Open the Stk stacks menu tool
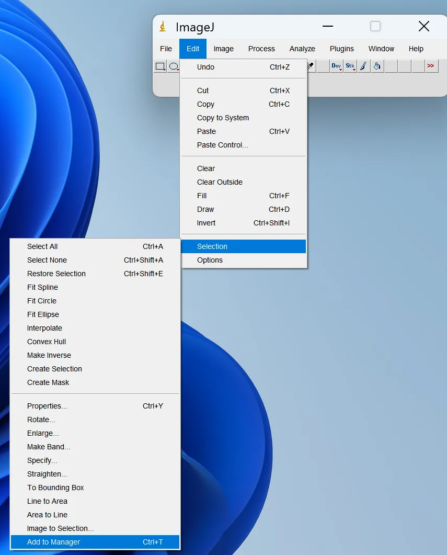Screen dimensions: 447x555 pyautogui.click(x=350, y=66)
